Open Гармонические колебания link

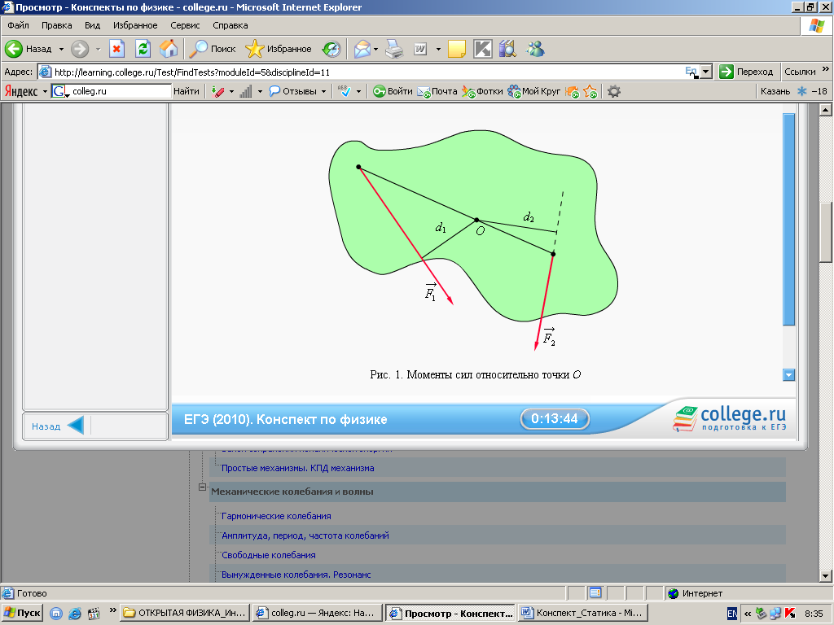click(x=276, y=516)
